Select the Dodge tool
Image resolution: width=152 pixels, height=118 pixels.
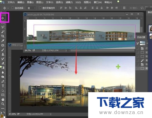(3, 77)
